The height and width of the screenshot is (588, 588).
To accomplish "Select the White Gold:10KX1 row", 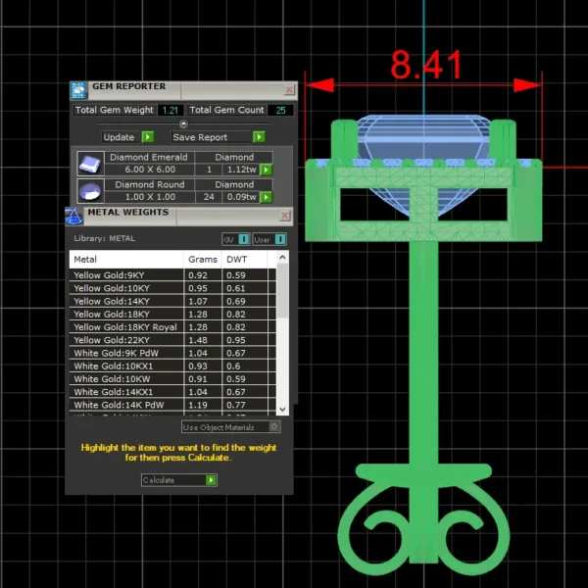I will point(172,366).
